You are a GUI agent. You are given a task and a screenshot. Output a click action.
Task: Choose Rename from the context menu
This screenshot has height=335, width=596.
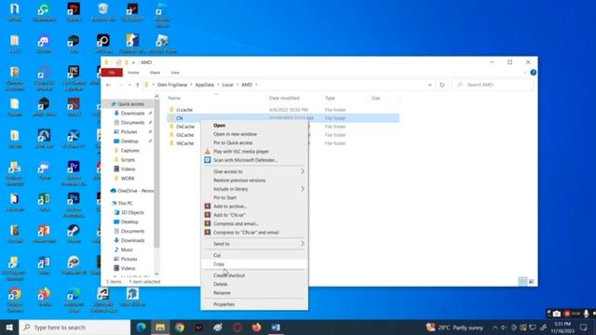pyautogui.click(x=254, y=293)
